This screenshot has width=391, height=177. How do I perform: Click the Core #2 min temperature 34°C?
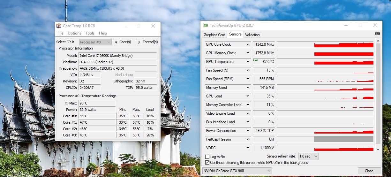point(123,129)
